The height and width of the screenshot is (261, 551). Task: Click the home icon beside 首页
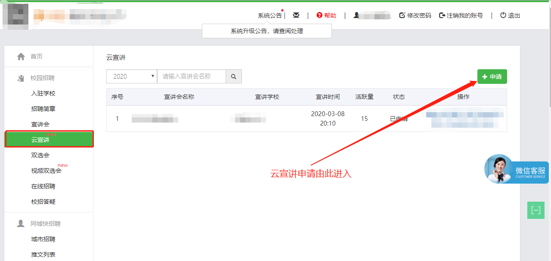coord(21,56)
